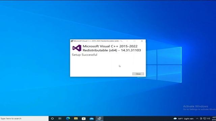Click the installer icon in the title bar
216x121 pixels.
click(x=72, y=41)
